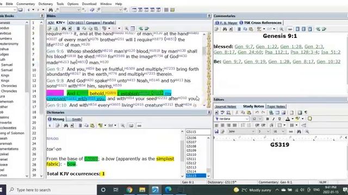348x195 pixels.
Task: Follow the Psa 112:1 cross reference link
Action: tap(275, 52)
